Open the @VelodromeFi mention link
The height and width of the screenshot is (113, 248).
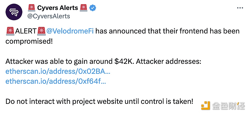coord(70,31)
